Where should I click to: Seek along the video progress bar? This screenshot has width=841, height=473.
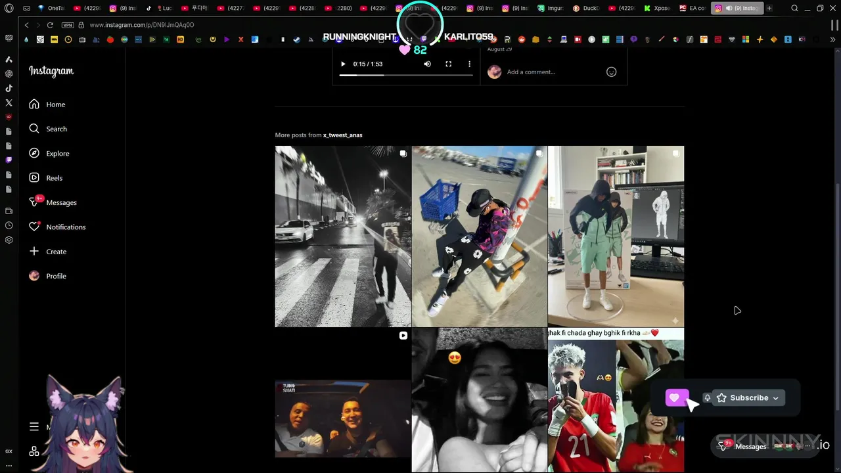click(x=406, y=75)
